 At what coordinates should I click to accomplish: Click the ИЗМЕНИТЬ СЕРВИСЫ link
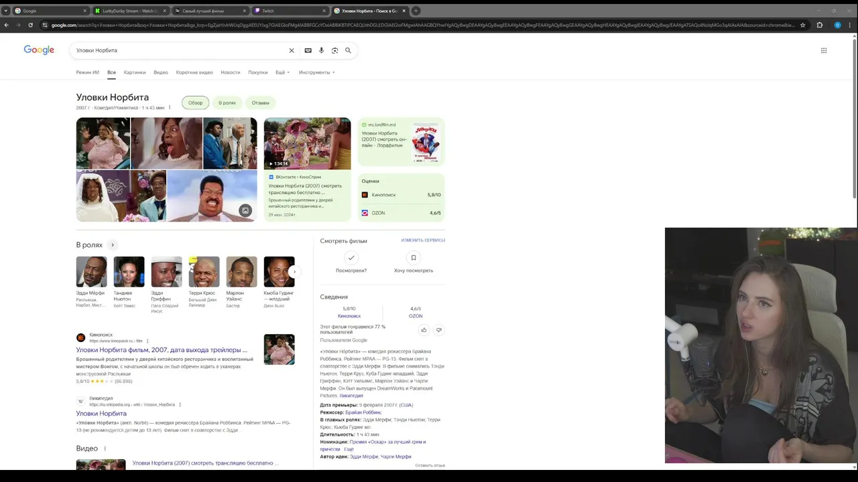(423, 240)
